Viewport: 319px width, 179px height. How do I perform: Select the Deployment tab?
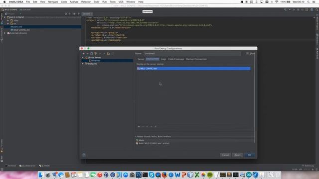pyautogui.click(x=153, y=59)
